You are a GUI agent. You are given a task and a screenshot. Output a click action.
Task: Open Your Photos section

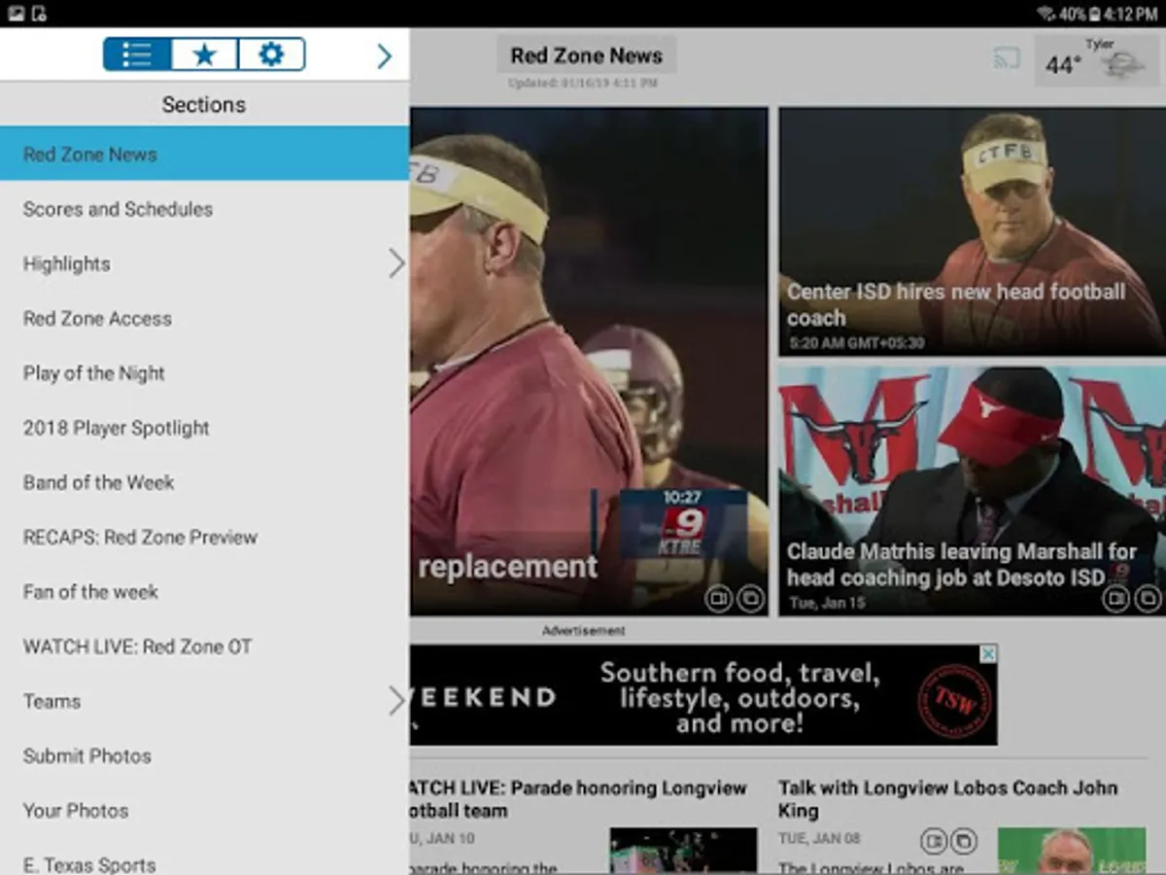204,810
